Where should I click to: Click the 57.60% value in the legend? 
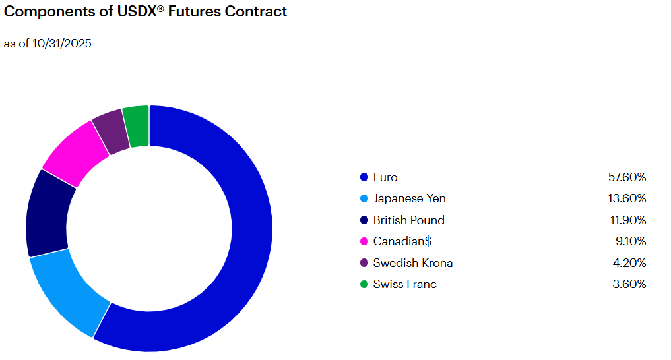click(627, 177)
